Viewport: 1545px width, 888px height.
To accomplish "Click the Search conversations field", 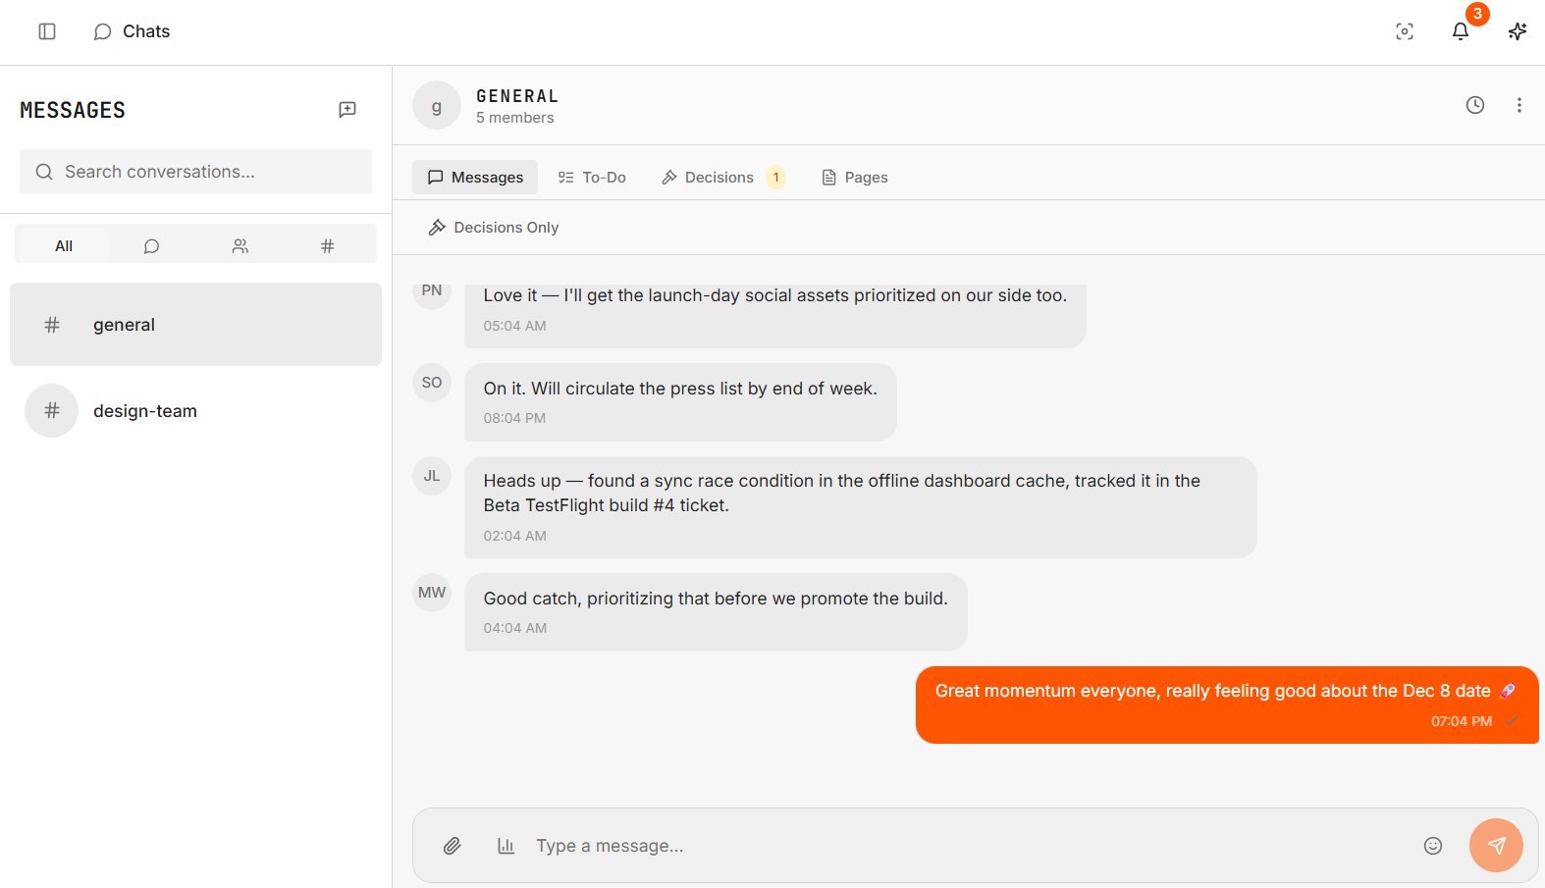I will pos(195,172).
